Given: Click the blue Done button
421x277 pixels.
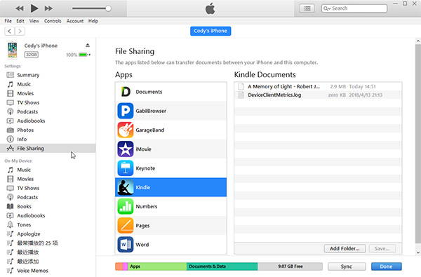Looking at the screenshot, I should coord(387,266).
